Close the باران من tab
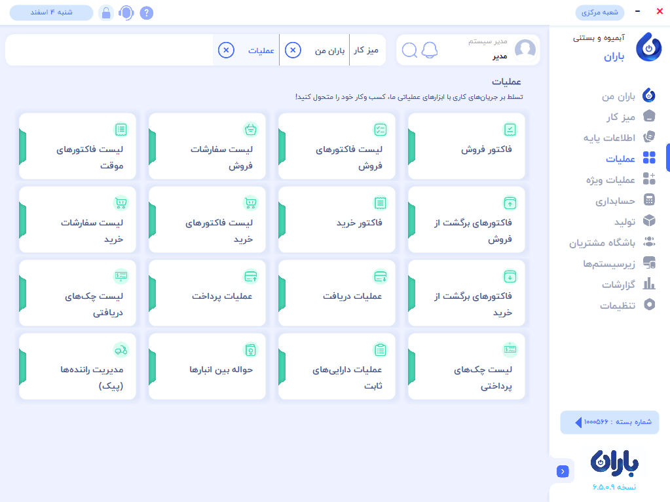Screen dimensions: 670x502 (x=293, y=50)
